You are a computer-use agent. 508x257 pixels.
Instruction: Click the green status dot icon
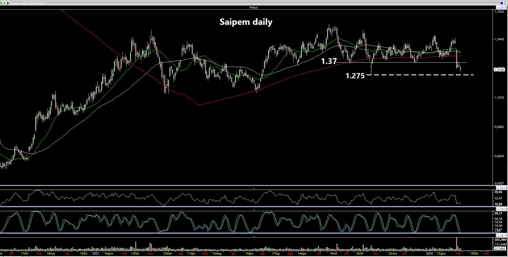click(x=4, y=3)
